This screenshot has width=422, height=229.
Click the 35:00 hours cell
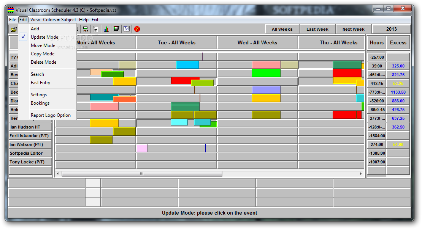[x=377, y=66]
